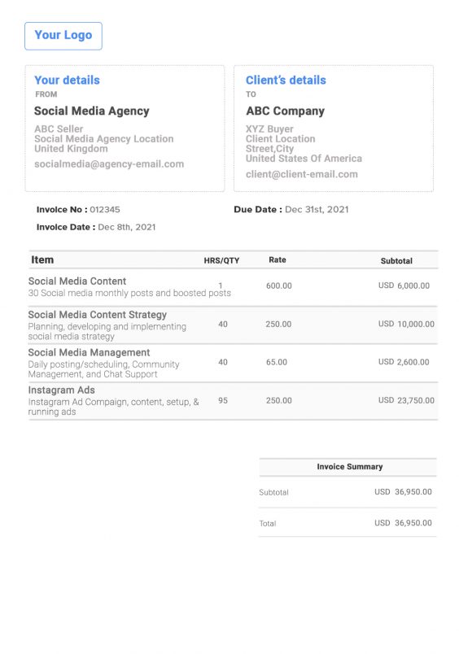Click the Social Media Agency sender name
The image size is (459, 654).
click(x=92, y=111)
